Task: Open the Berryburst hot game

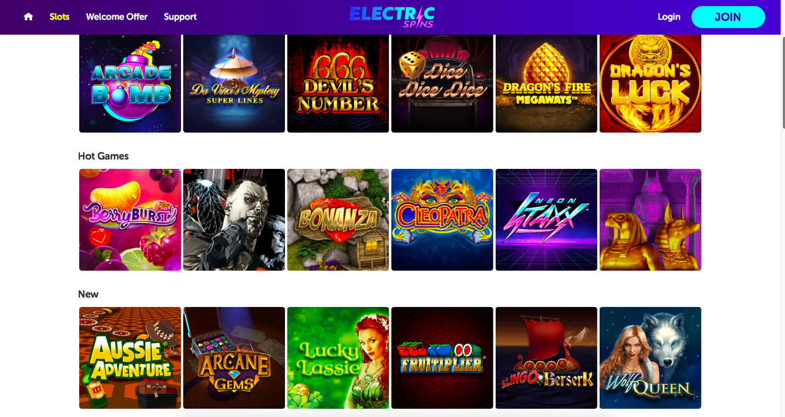Action: (x=130, y=220)
